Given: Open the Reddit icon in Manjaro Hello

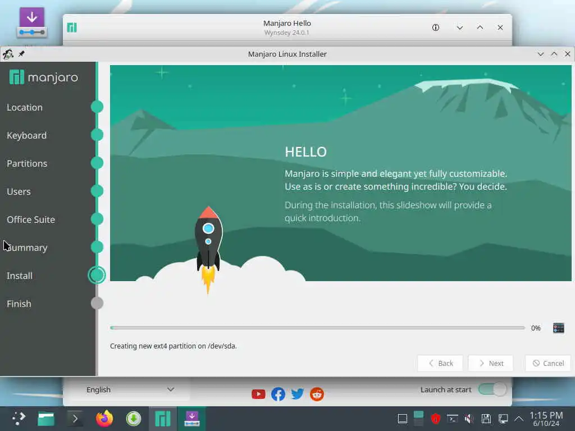Looking at the screenshot, I should click(x=317, y=395).
